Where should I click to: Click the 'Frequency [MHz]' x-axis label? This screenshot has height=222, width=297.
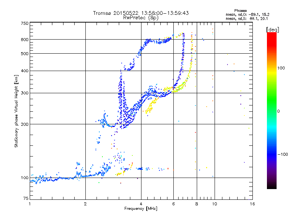pyautogui.click(x=141, y=209)
